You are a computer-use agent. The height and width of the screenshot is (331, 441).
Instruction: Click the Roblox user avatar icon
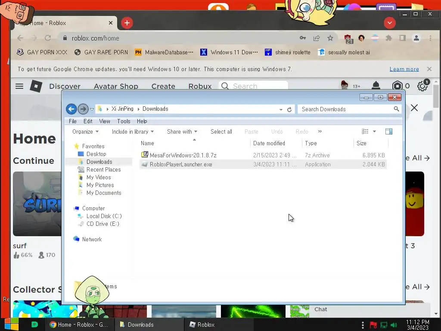[x=345, y=85]
